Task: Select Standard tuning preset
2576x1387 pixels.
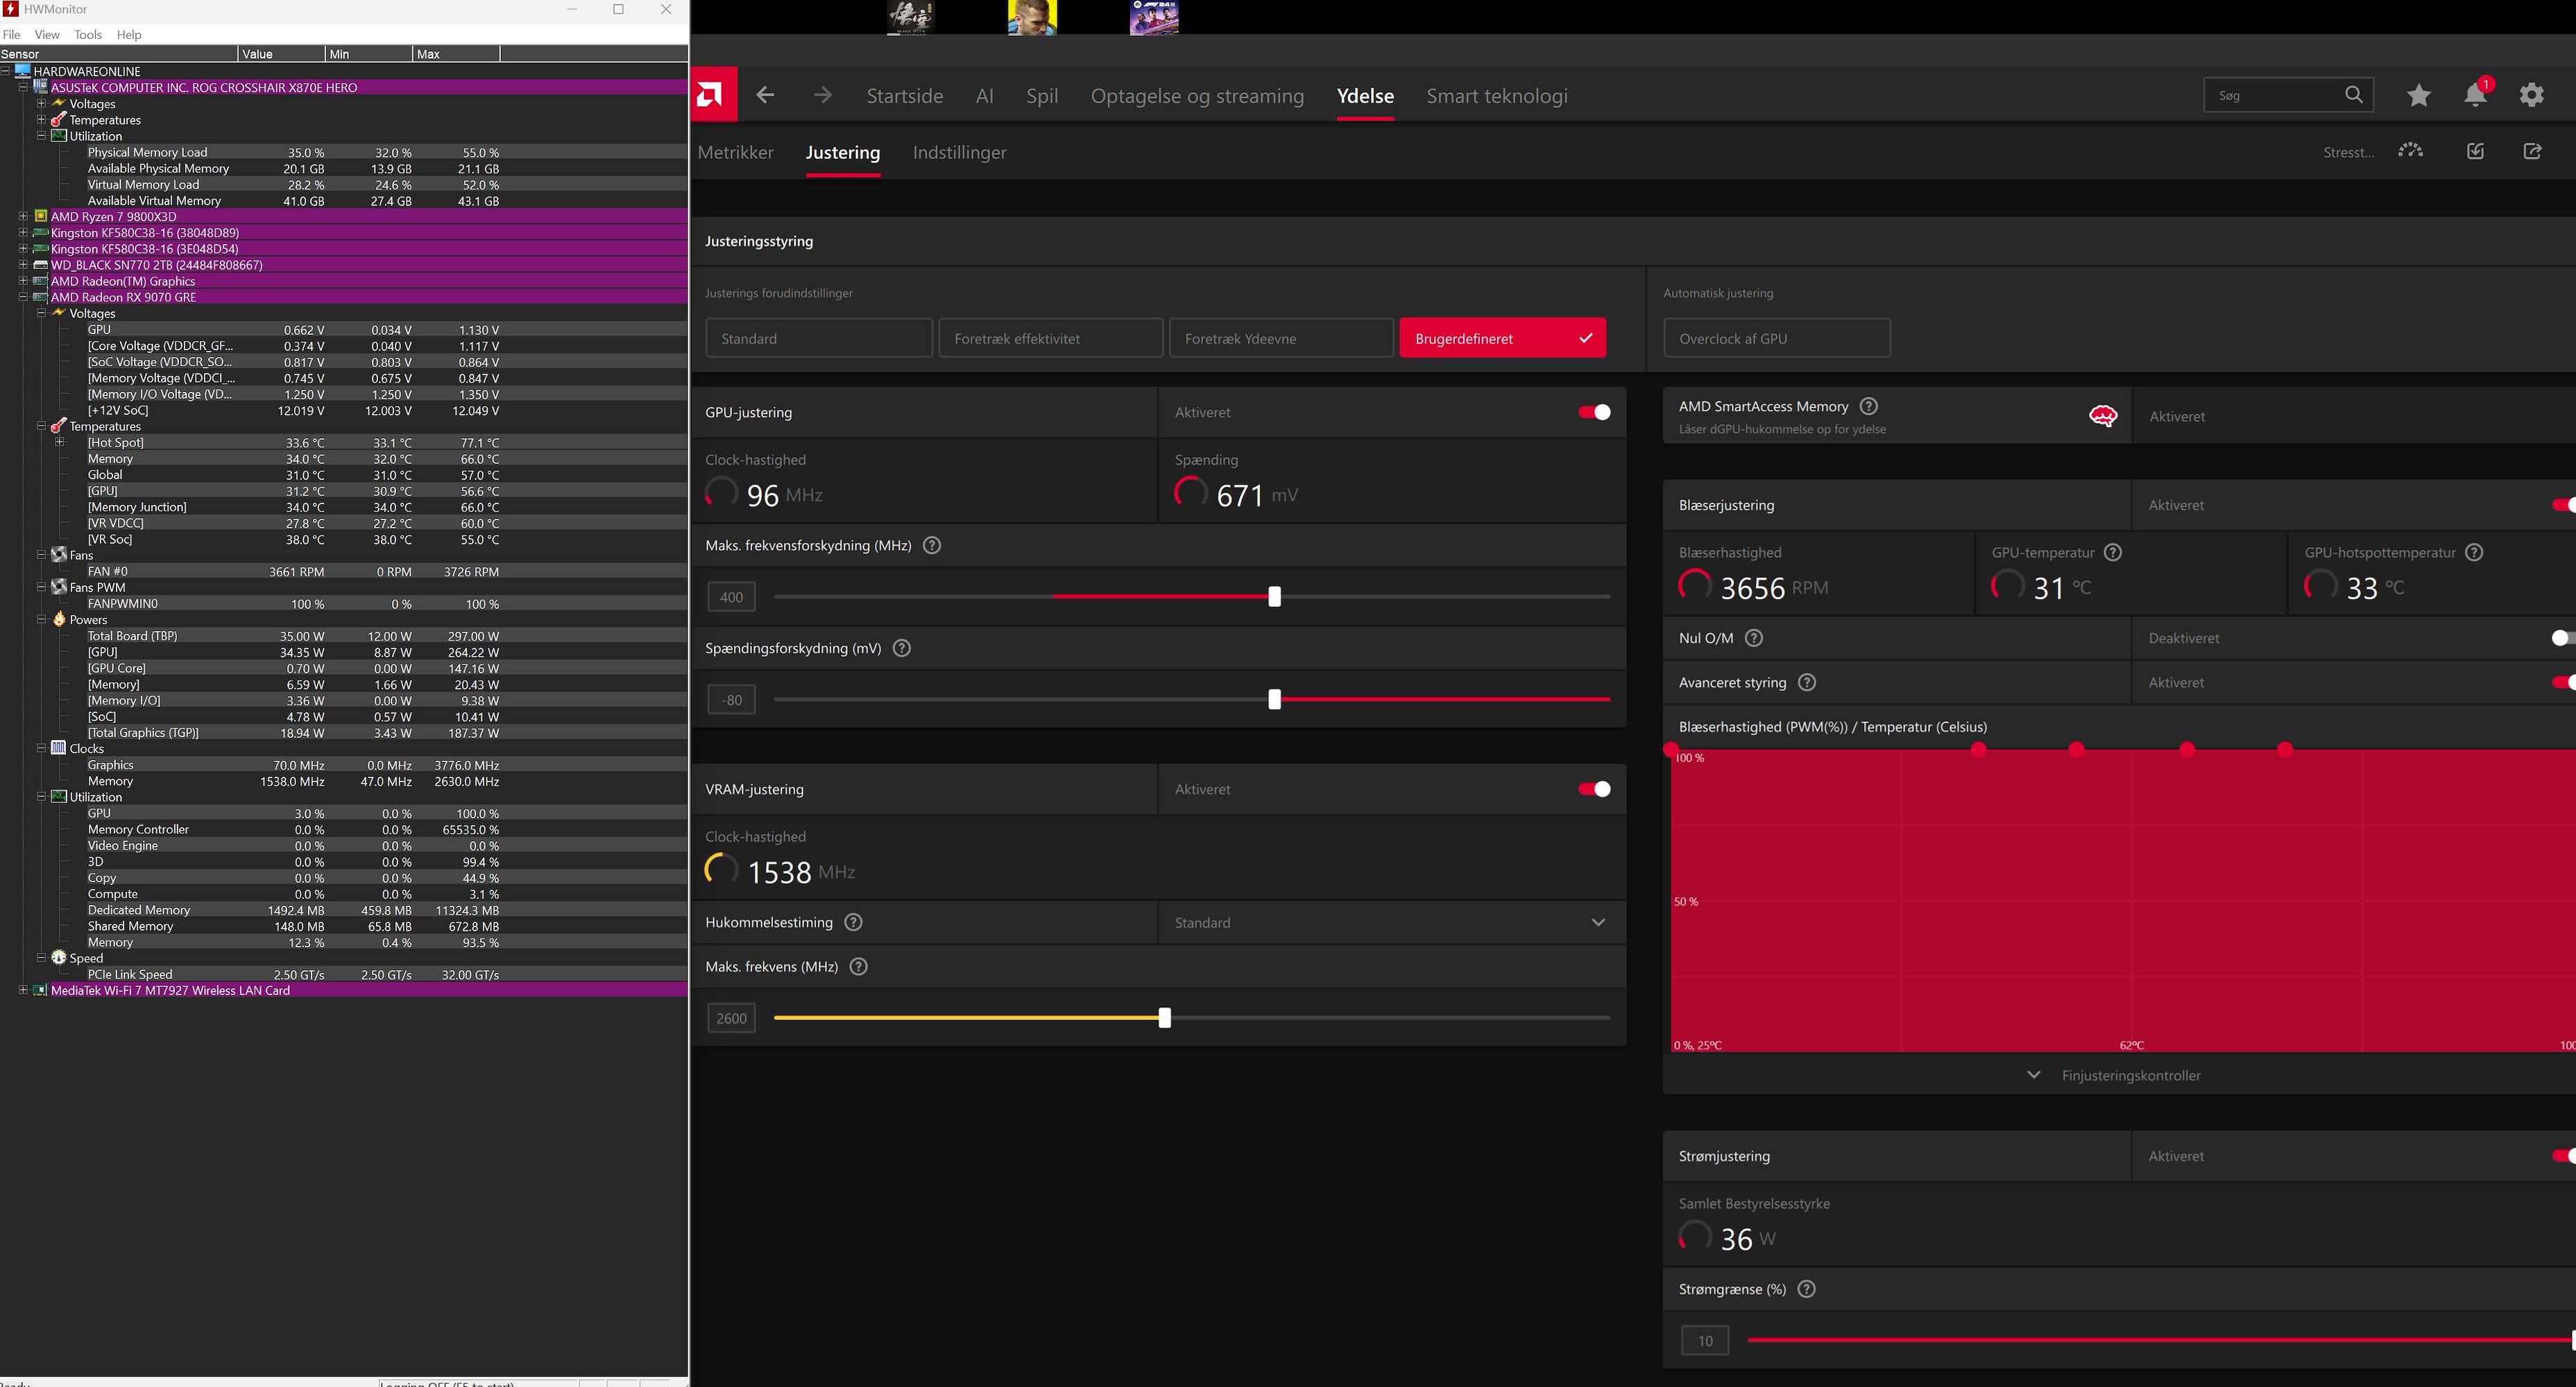Action: (819, 338)
